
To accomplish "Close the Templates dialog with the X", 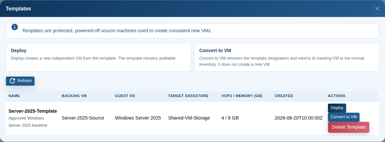I will 377,9.
